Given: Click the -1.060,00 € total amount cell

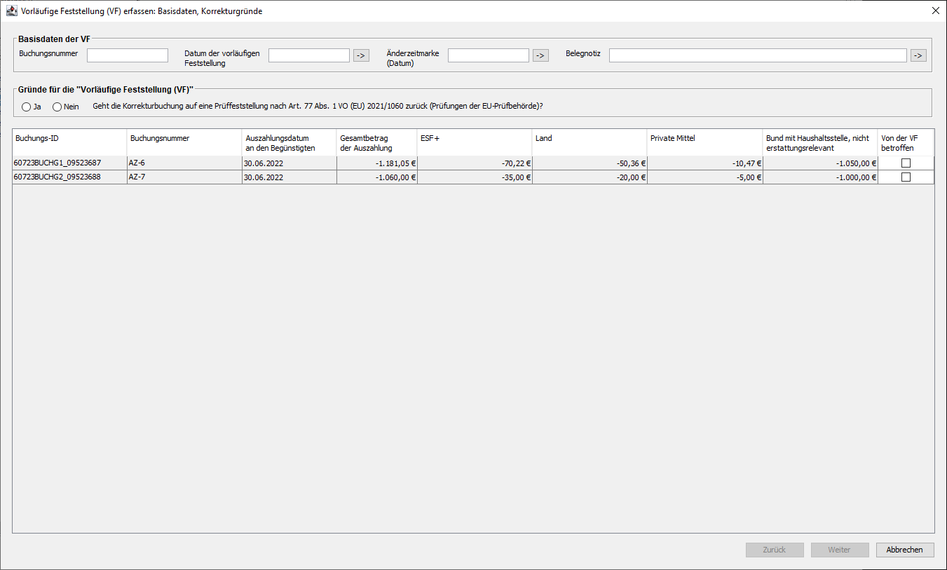Looking at the screenshot, I should click(377, 177).
